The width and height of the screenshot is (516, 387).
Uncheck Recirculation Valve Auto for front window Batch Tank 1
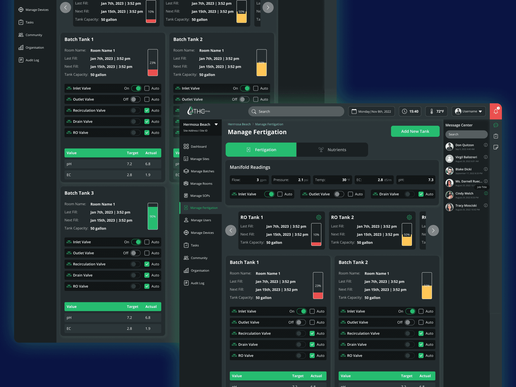click(312, 333)
